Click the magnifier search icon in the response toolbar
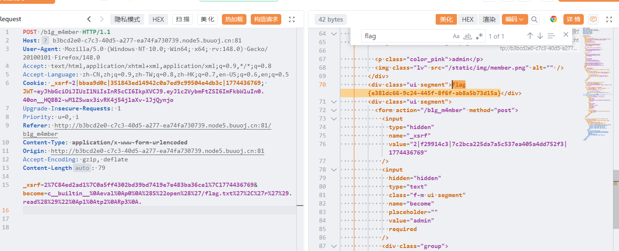 click(535, 19)
